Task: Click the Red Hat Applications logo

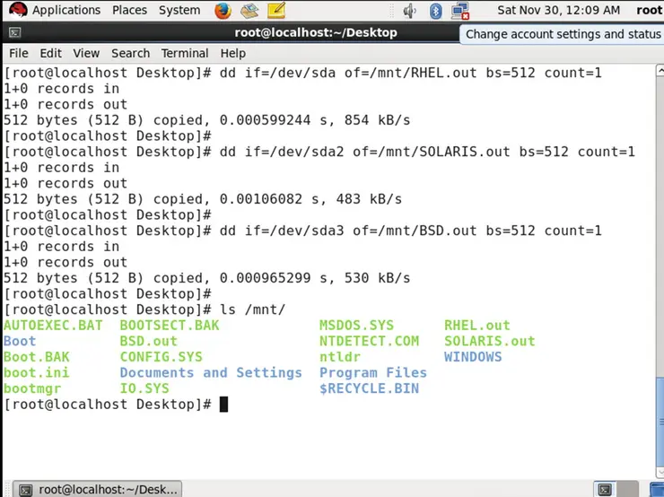Action: click(17, 11)
